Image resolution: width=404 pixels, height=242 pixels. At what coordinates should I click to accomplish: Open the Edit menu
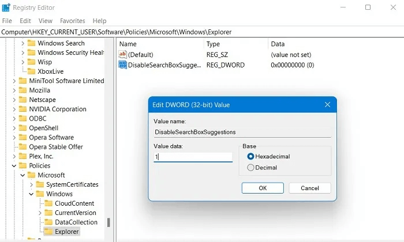point(25,21)
